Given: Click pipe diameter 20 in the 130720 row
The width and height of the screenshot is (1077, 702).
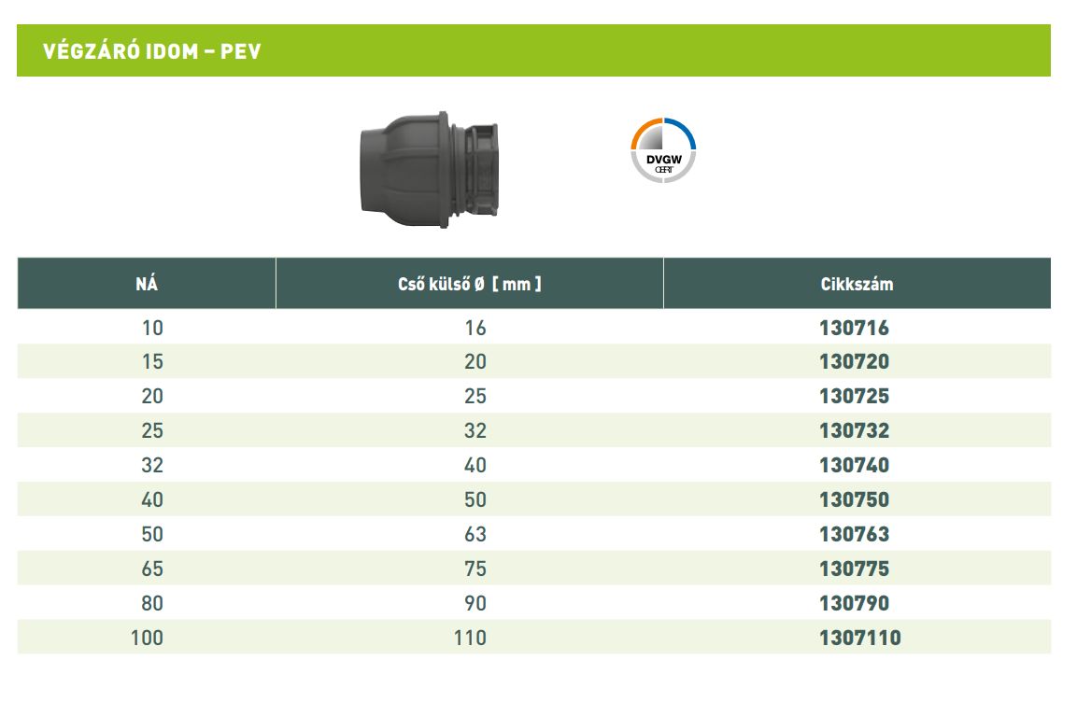Looking at the screenshot, I should point(475,361).
